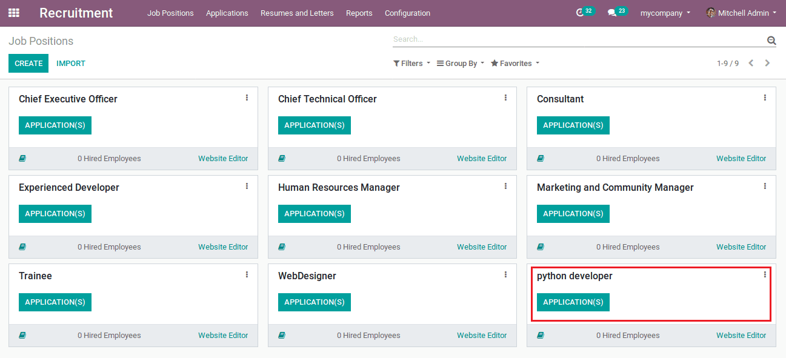Open Resumes and Letters menu

coord(297,13)
